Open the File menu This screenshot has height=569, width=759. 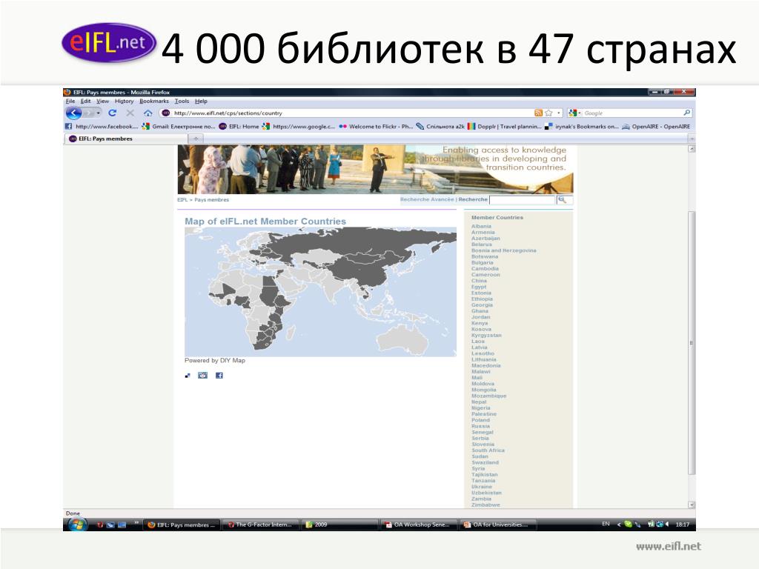70,101
